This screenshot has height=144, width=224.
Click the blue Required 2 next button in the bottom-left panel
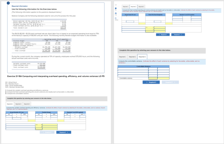click(x=64, y=132)
